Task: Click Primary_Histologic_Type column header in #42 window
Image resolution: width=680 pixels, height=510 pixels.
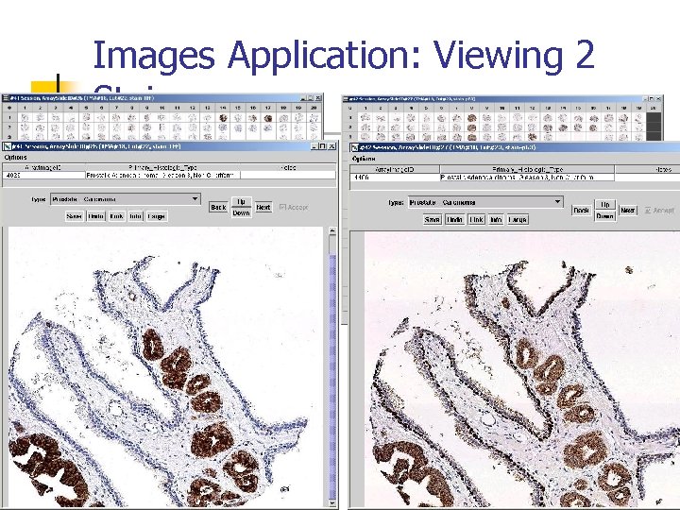Action: click(x=527, y=170)
